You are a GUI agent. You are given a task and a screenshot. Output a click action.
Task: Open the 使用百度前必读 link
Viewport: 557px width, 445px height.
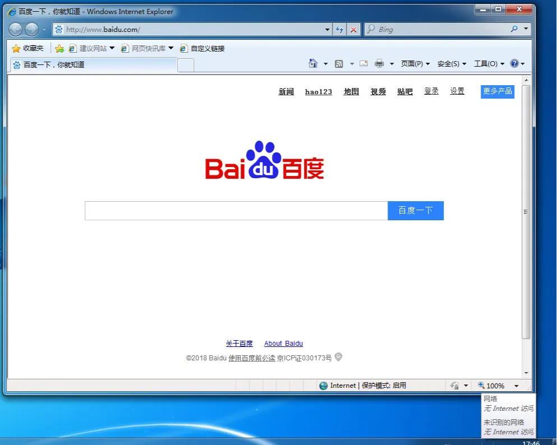point(251,358)
